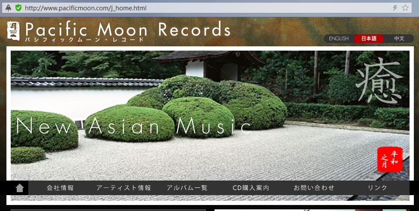Open the リンク menu item

(x=377, y=188)
